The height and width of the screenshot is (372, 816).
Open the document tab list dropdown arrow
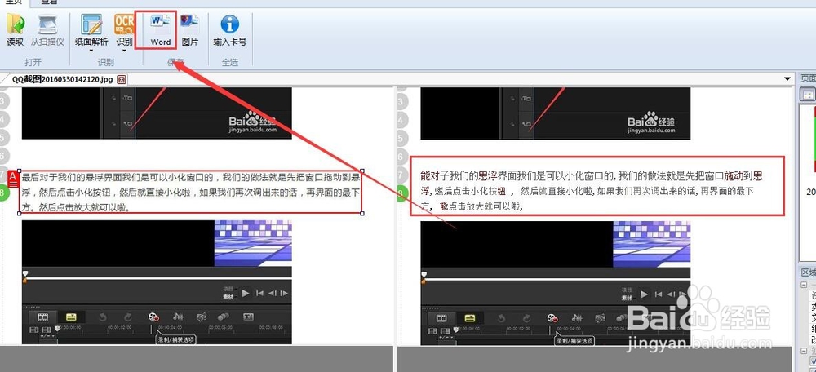click(787, 79)
